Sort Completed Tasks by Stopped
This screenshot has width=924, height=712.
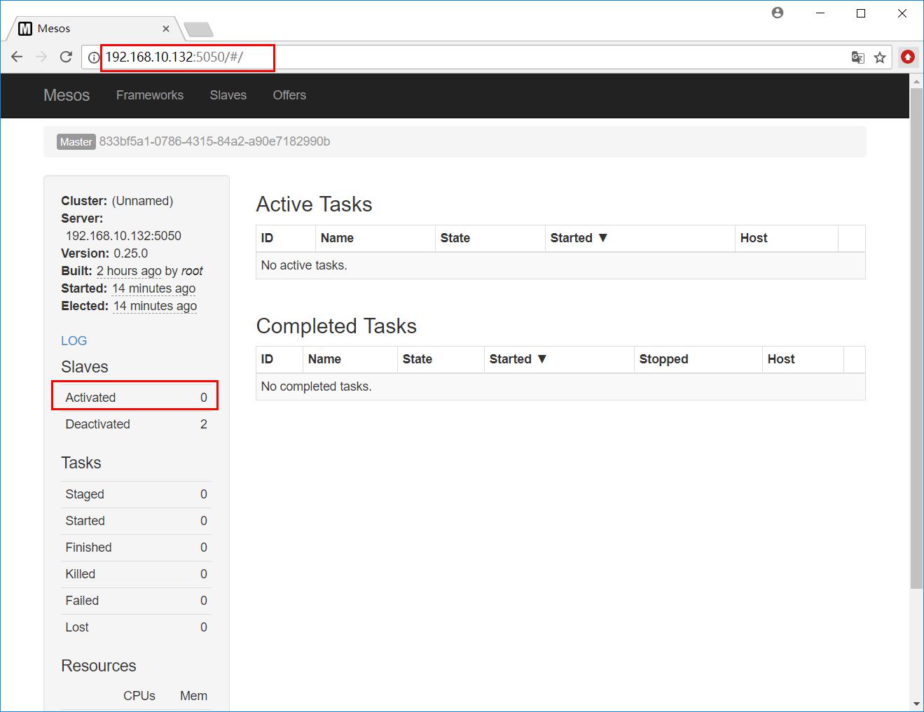(x=664, y=359)
